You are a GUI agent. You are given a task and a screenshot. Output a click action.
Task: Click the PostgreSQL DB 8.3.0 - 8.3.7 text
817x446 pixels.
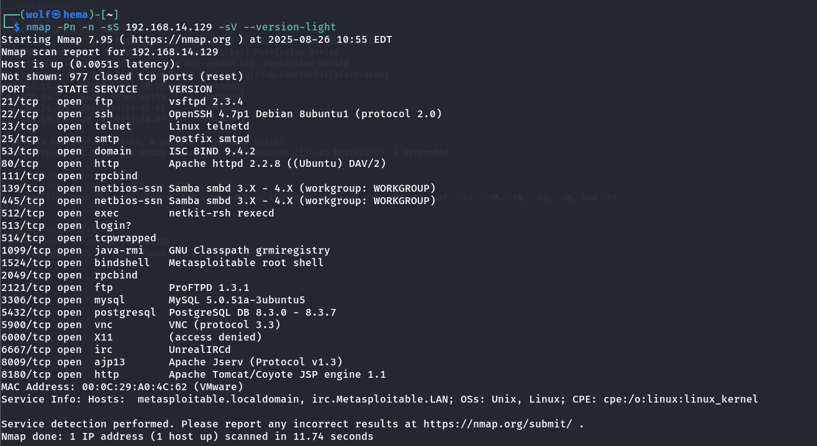[x=252, y=313]
